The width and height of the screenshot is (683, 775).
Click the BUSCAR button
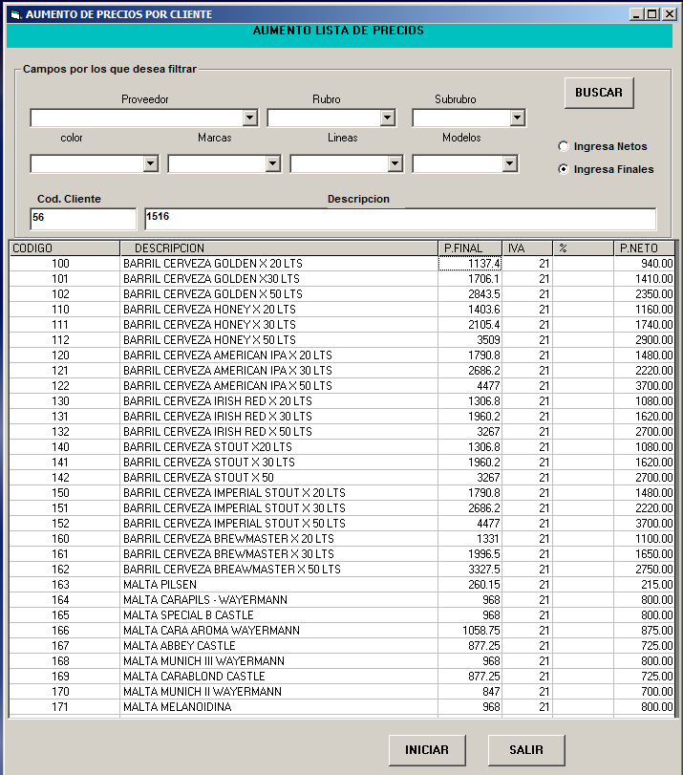[599, 93]
